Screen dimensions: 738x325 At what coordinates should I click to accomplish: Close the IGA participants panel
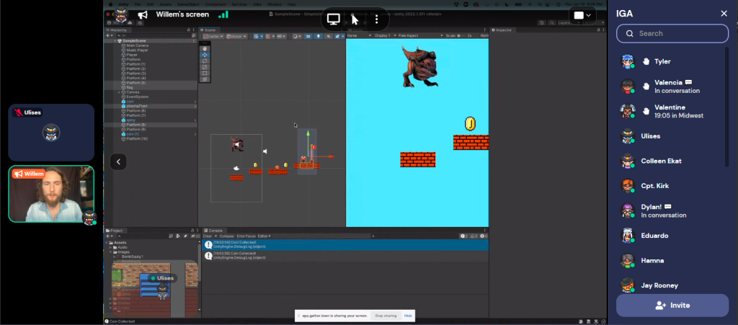724,14
